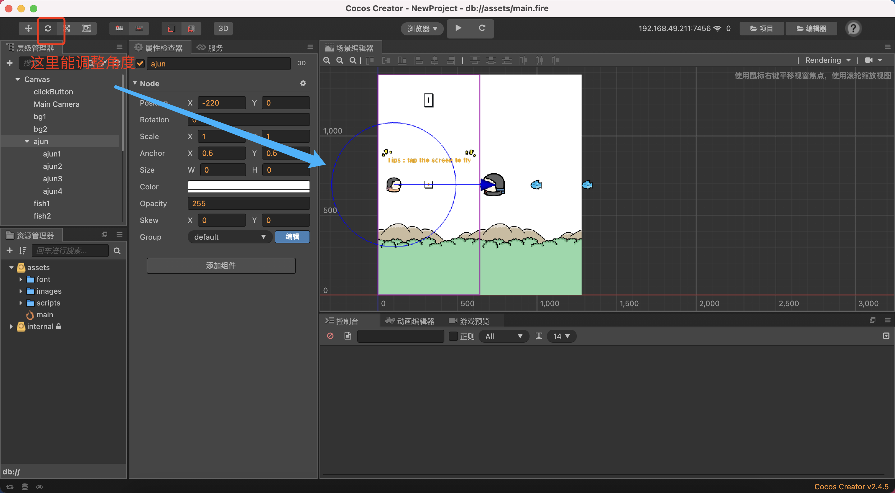This screenshot has height=493, width=895.
Task: Open the Group default dropdown
Action: [229, 237]
